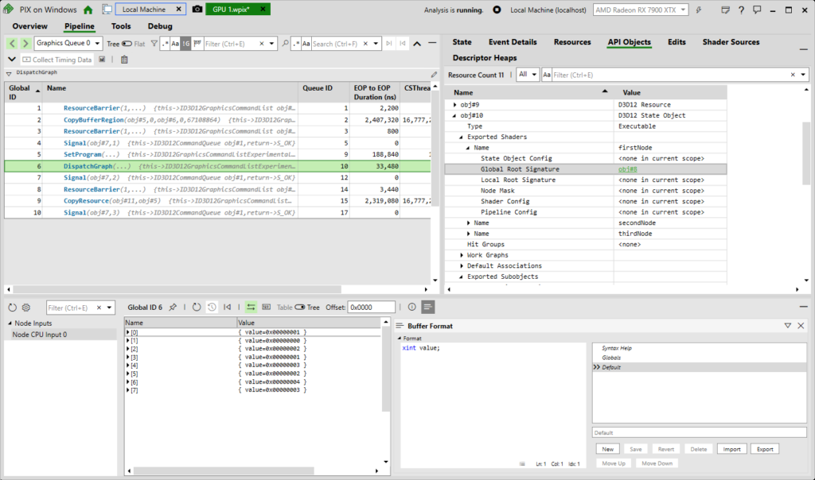Click the refresh icon beside Global ID 6
The image size is (815, 480).
pos(196,307)
